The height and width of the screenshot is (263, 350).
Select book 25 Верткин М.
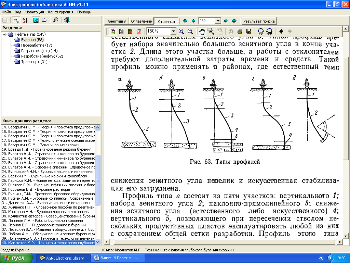click(48, 176)
